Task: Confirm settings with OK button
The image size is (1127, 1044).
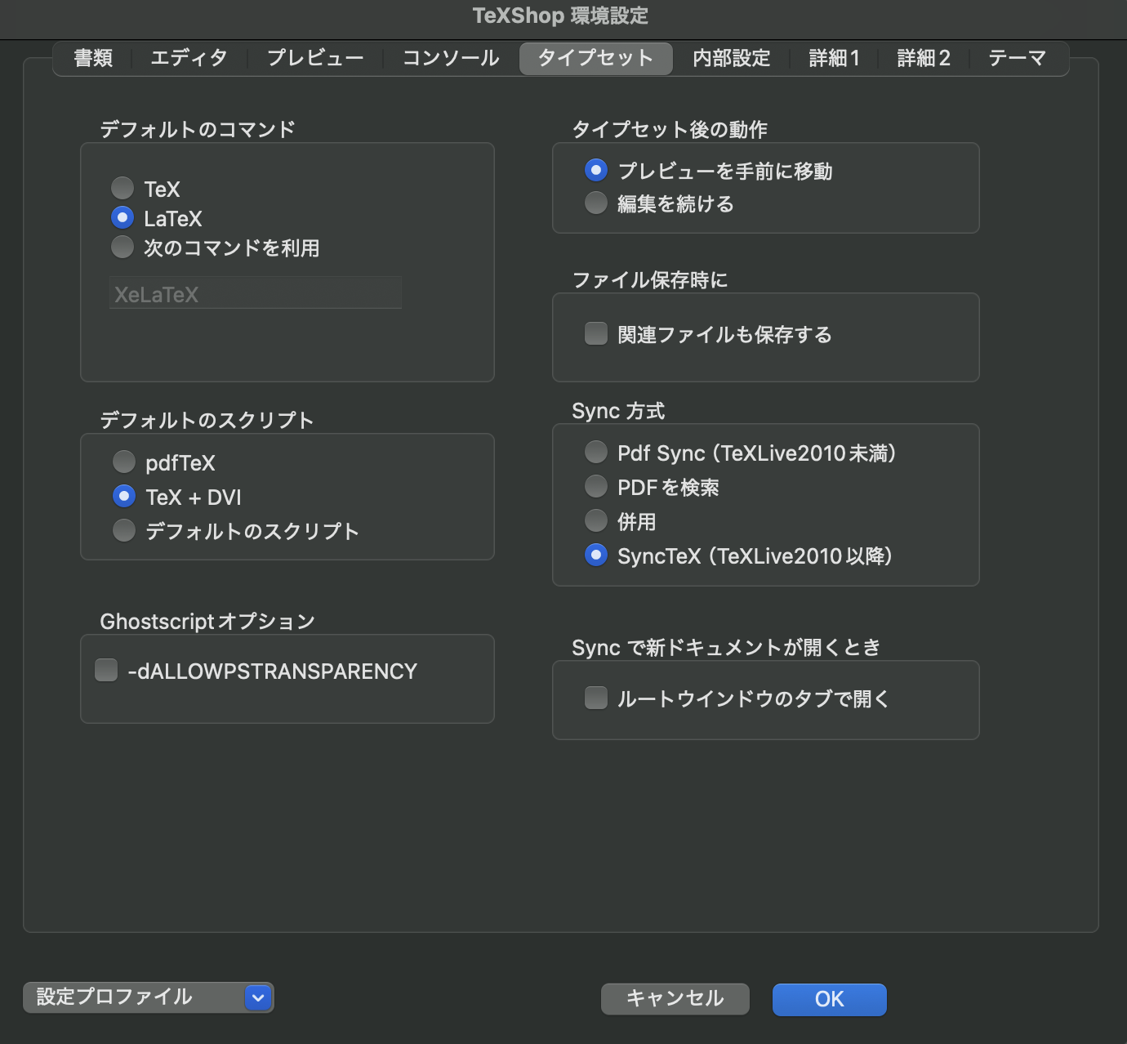Action: pos(830,999)
